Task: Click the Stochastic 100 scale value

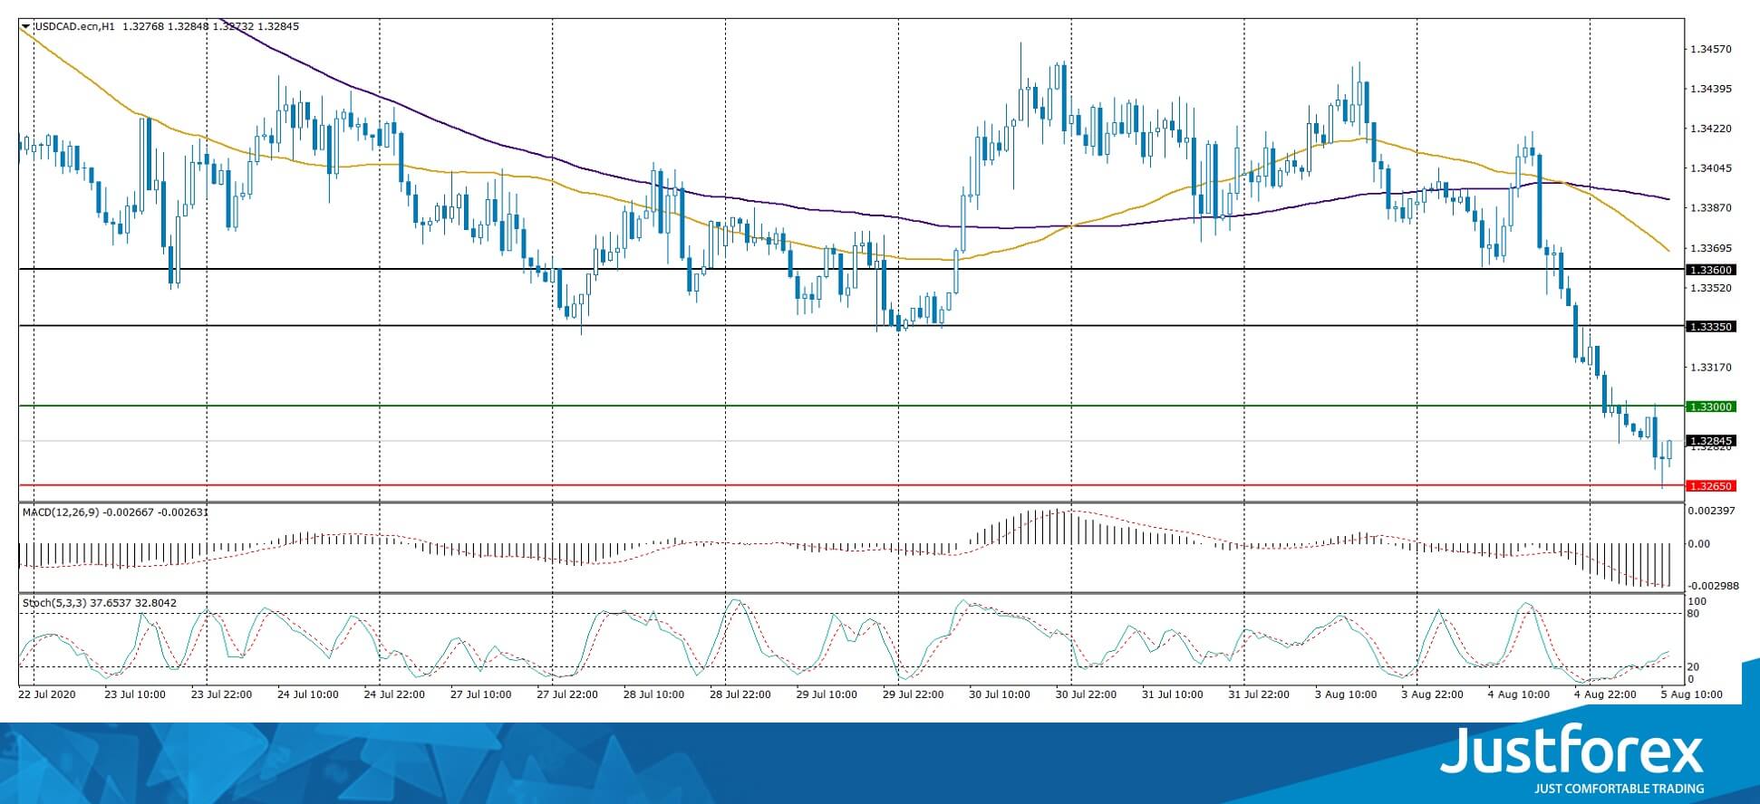Action: click(1698, 601)
